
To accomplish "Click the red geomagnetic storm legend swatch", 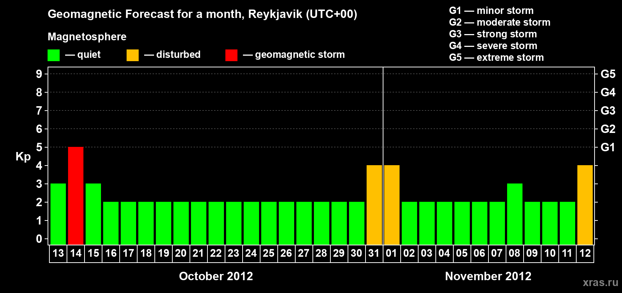I will [231, 55].
